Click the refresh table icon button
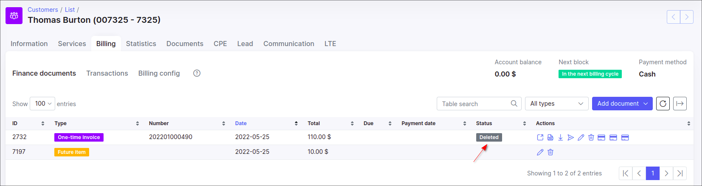The height and width of the screenshot is (186, 702). coord(663,104)
